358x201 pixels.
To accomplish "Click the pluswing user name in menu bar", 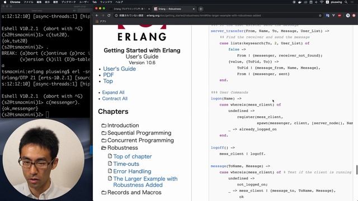I will coord(337,2).
